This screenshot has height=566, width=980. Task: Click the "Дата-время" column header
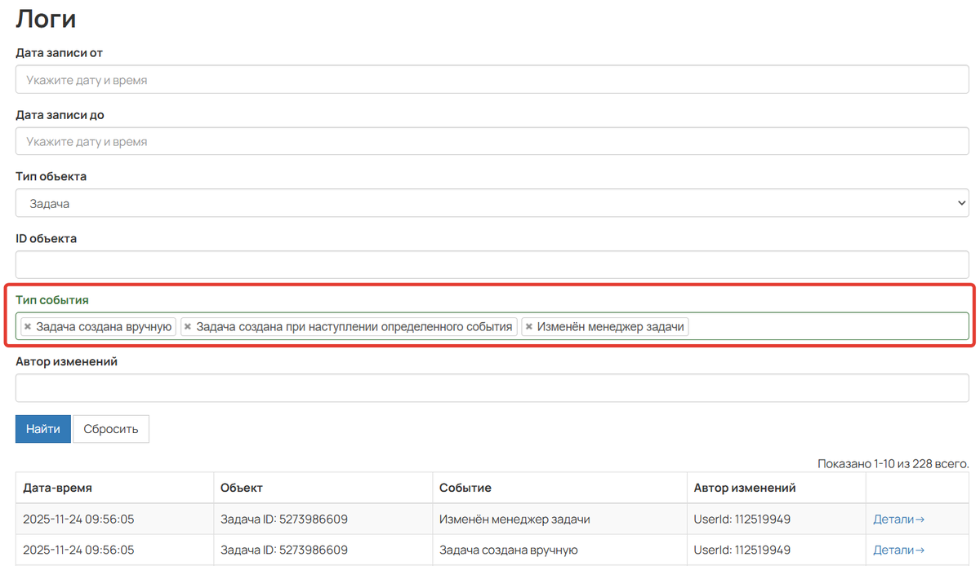tap(57, 488)
